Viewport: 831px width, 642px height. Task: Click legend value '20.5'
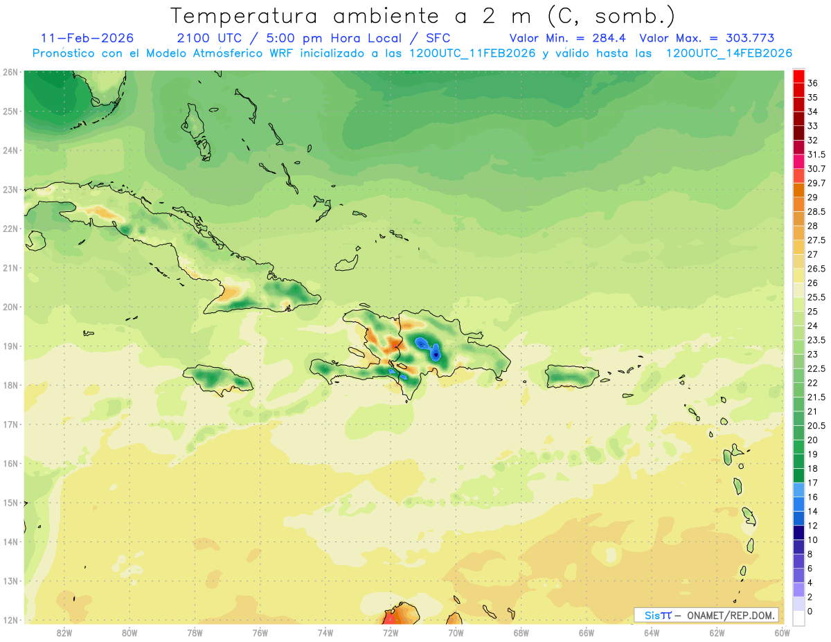click(816, 425)
